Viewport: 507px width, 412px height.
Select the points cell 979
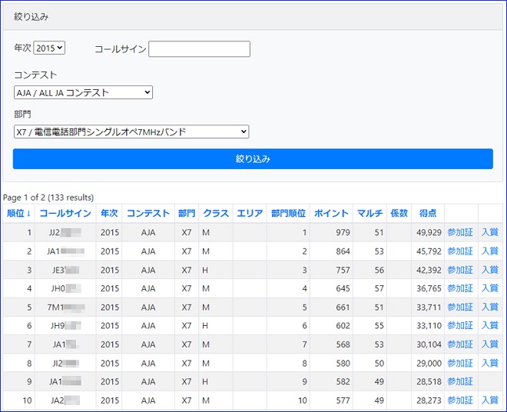click(x=331, y=232)
